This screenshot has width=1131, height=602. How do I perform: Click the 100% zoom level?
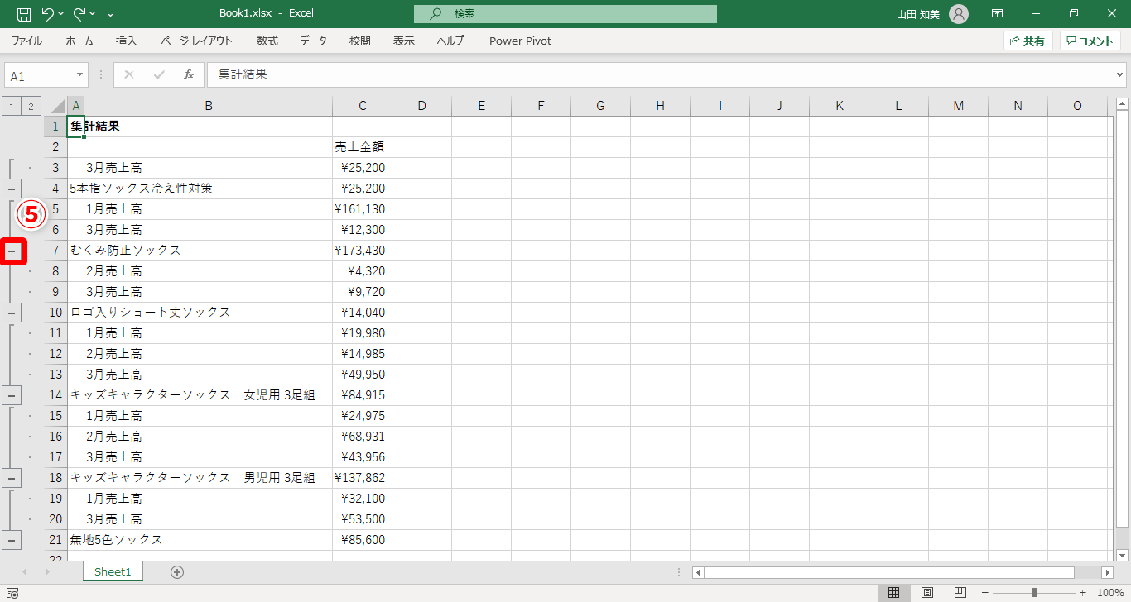click(1109, 593)
